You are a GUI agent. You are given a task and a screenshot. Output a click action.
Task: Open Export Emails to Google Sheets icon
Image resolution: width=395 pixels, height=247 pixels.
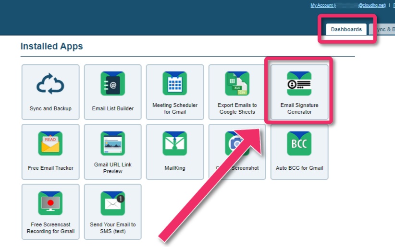coord(237,83)
